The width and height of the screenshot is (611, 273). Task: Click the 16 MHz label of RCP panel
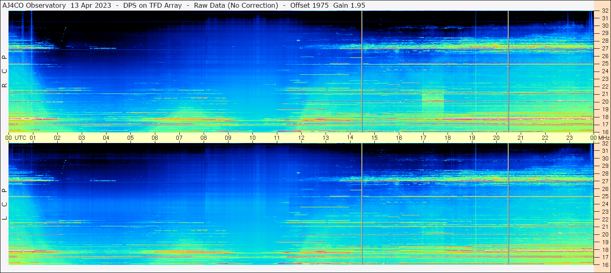[x=605, y=132]
